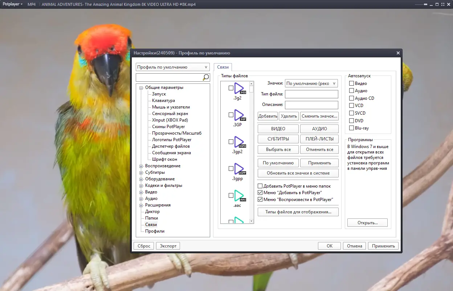
Task: Enable DVD autoplay checkbox
Action: [351, 120]
